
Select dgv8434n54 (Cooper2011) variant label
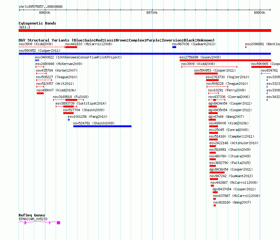[x=230, y=103]
